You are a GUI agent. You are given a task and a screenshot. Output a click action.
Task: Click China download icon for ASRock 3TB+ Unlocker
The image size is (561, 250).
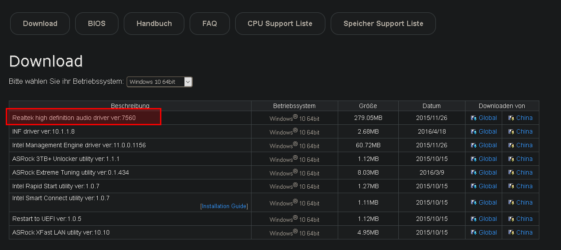coord(511,159)
